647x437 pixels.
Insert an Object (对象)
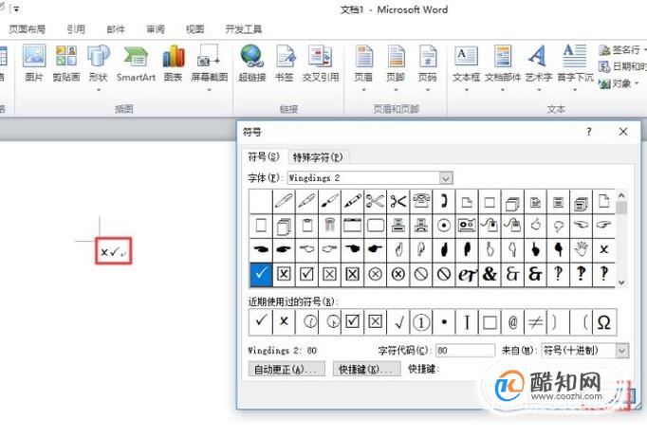point(617,83)
